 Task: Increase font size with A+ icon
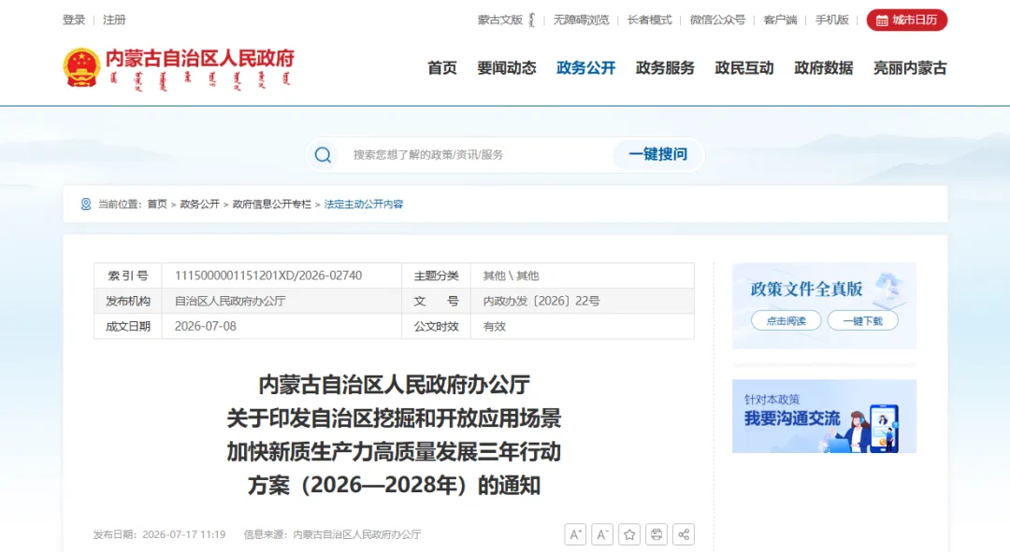click(x=575, y=534)
